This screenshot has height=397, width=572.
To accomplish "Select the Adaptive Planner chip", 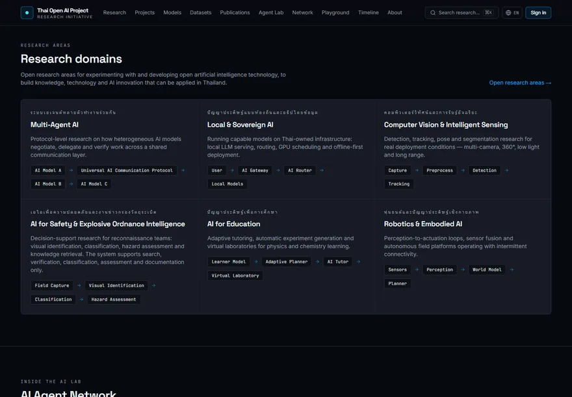I will (287, 261).
